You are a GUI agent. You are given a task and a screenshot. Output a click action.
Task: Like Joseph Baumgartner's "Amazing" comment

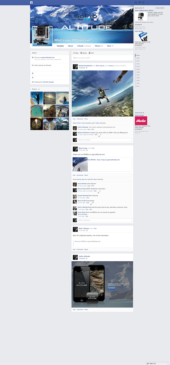coord(88,198)
